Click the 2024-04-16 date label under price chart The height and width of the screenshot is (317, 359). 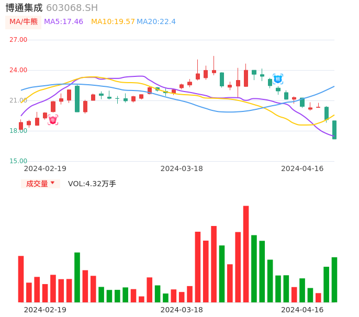point(302,168)
